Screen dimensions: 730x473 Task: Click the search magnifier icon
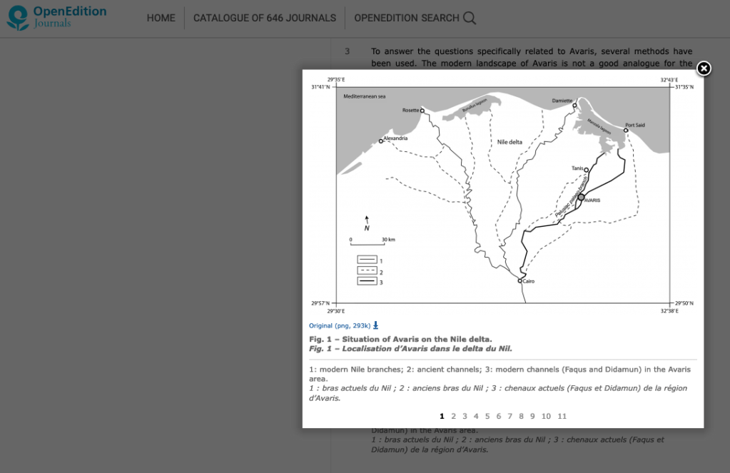470,19
